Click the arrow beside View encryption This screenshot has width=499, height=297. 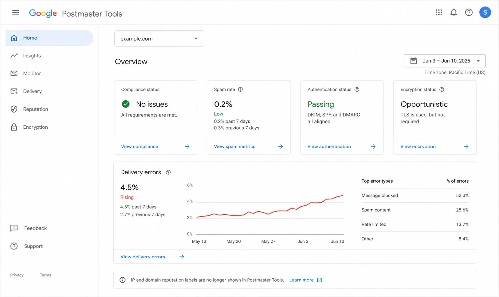pyautogui.click(x=466, y=147)
